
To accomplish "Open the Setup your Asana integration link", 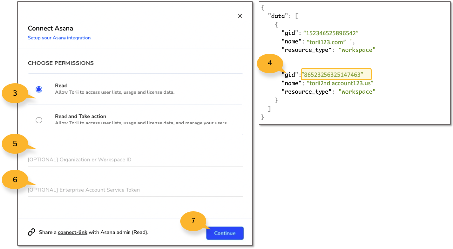I will coord(59,38).
